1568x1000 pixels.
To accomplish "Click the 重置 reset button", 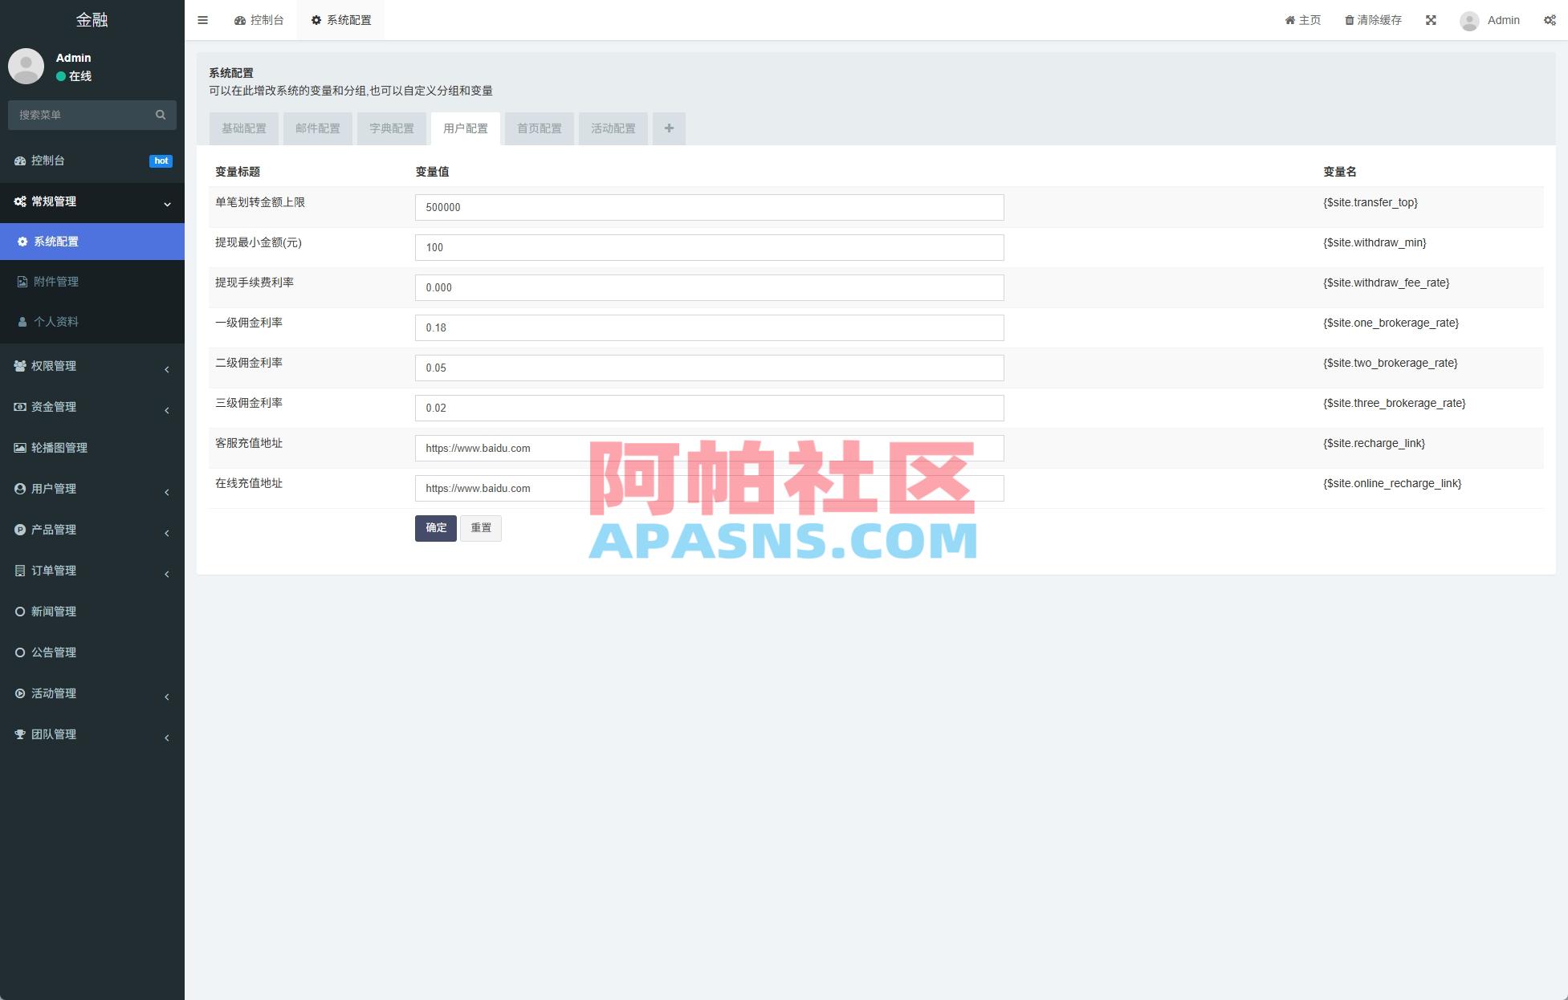I will pos(481,528).
